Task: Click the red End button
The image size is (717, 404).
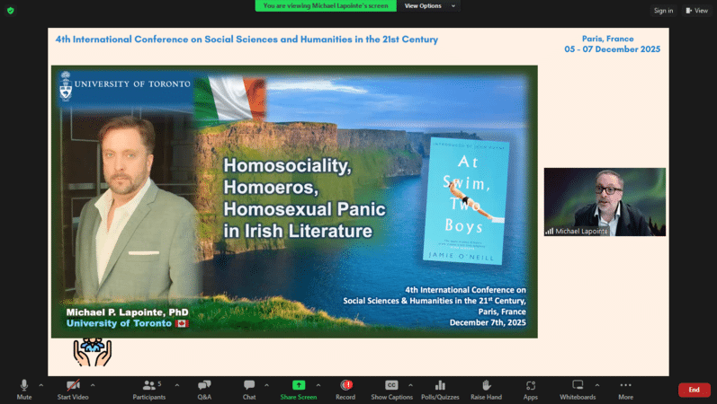Action: pyautogui.click(x=694, y=390)
